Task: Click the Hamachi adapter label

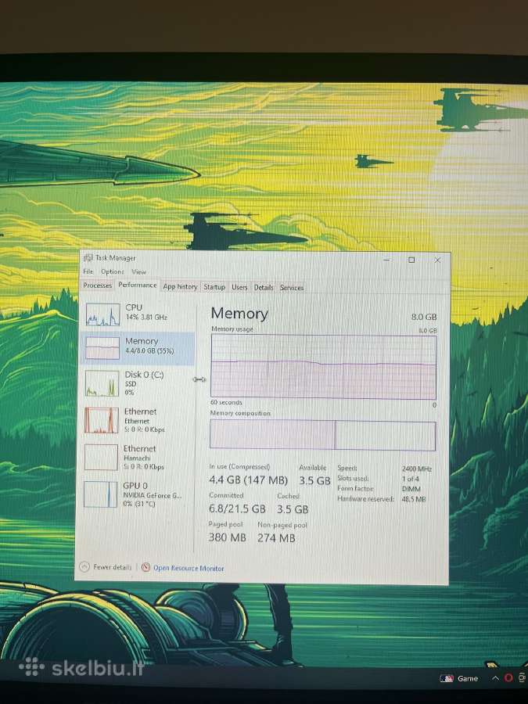Action: pyautogui.click(x=137, y=458)
